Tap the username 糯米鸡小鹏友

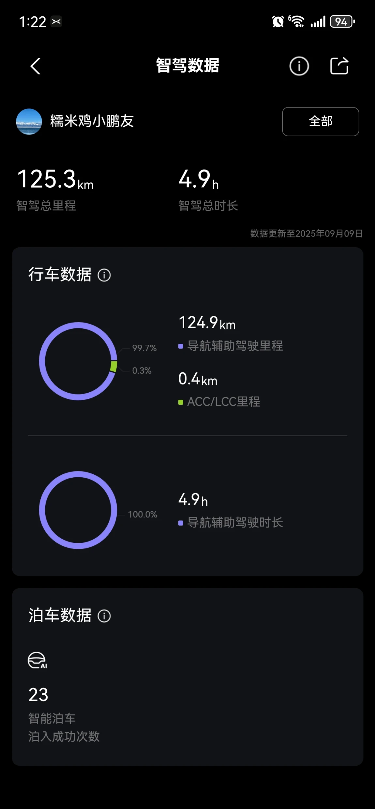point(92,121)
